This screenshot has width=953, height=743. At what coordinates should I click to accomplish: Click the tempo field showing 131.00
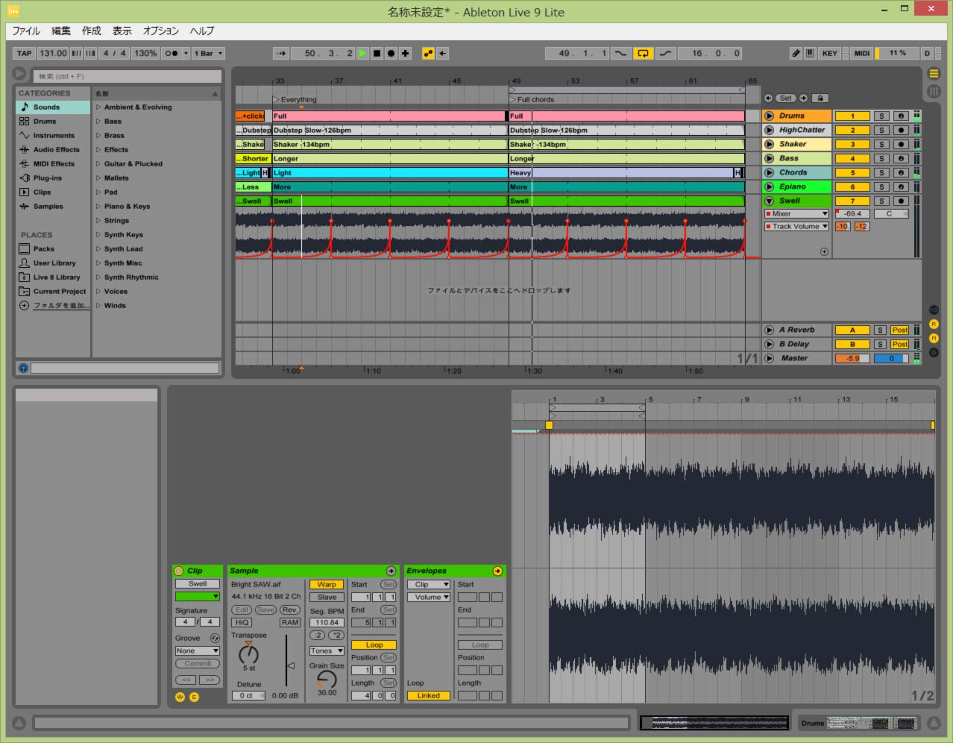53,54
